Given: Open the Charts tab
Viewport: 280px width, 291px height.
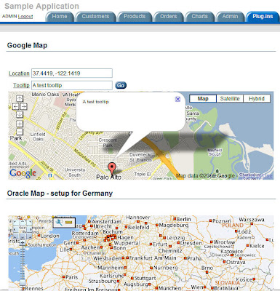Looking at the screenshot, I should [x=200, y=17].
